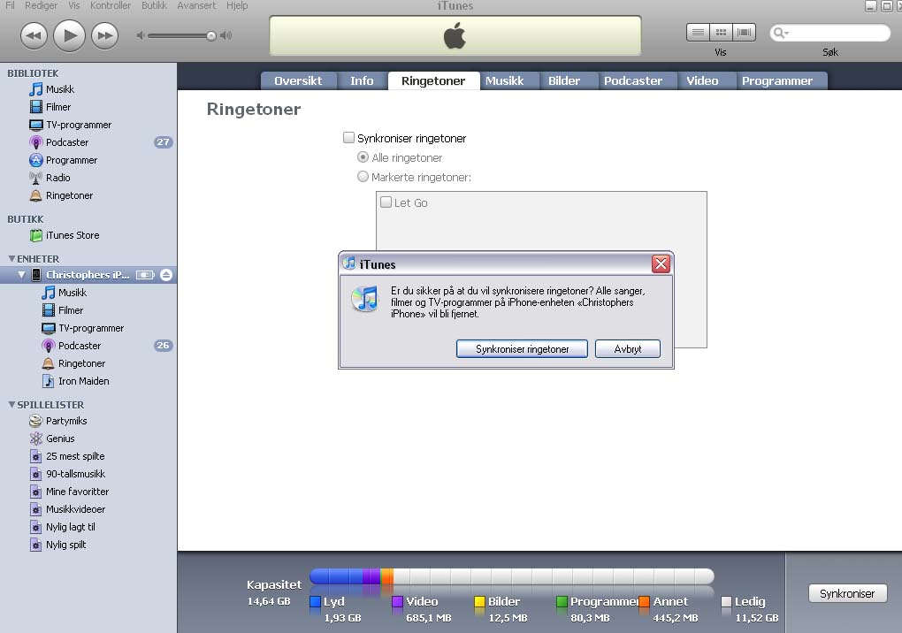Open the 90-tallsmusikk playlist
Screen dimensions: 902x633
point(88,474)
